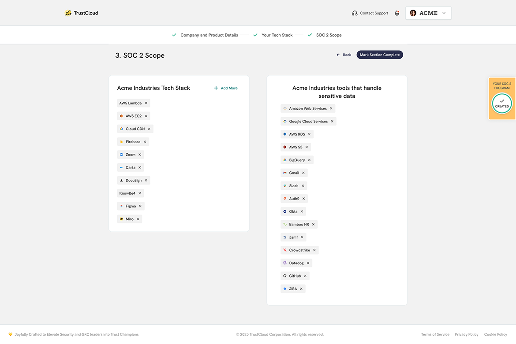Remove Slack tag

click(x=303, y=186)
